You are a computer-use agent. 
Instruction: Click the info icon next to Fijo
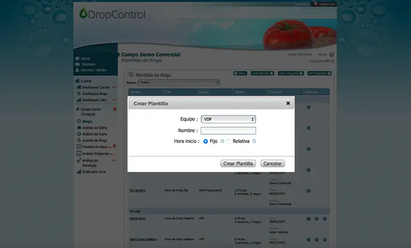click(222, 141)
